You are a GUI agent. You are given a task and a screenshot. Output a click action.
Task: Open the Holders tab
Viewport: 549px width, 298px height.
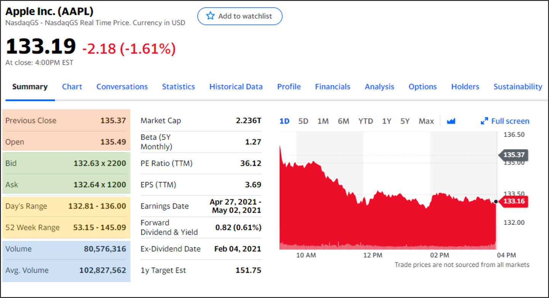465,87
